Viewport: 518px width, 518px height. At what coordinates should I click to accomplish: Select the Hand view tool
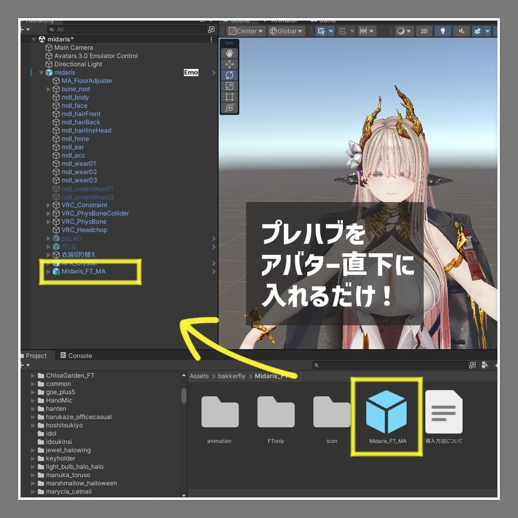tap(229, 53)
